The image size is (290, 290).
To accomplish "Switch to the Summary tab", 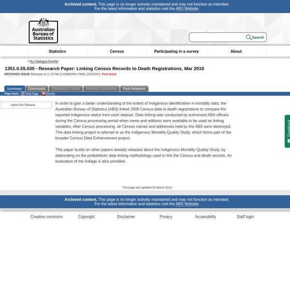I will (x=14, y=89).
